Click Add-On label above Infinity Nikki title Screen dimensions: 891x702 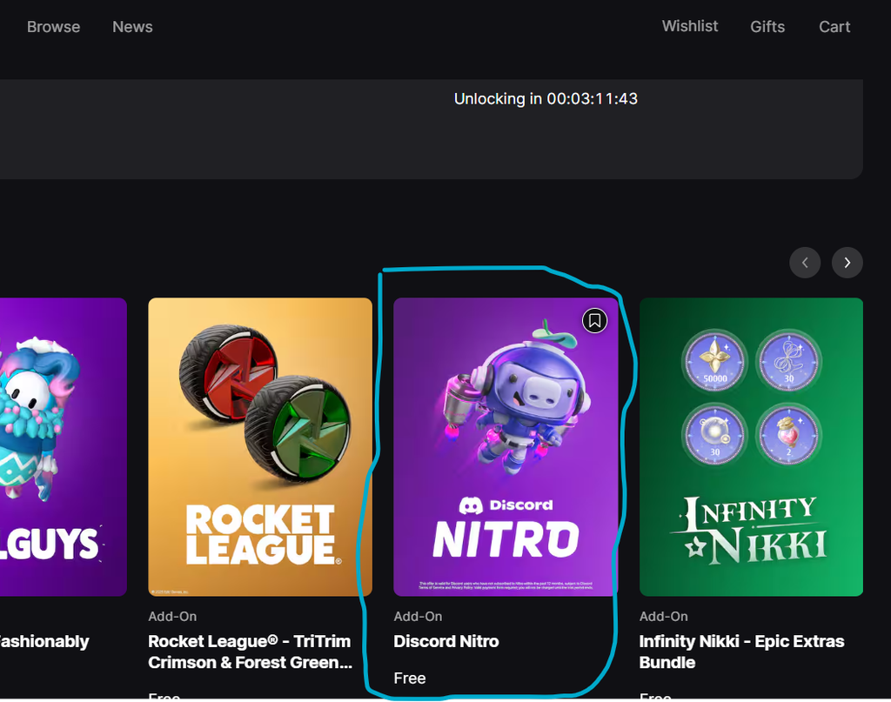663,616
